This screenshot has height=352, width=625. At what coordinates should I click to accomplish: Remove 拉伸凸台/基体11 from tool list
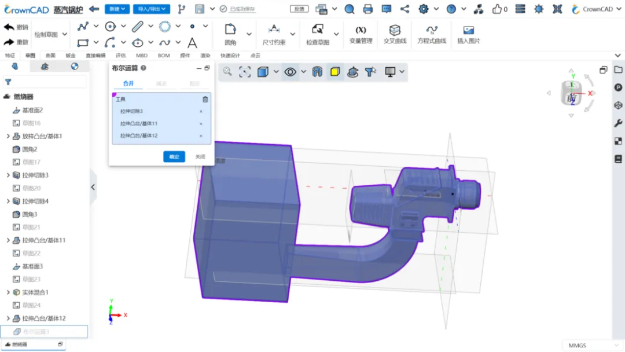tap(201, 124)
